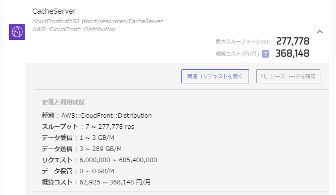This screenshot has height=195, width=336.
Task: Collapse the CacheServer panel with chevron
Action: pyautogui.click(x=320, y=32)
